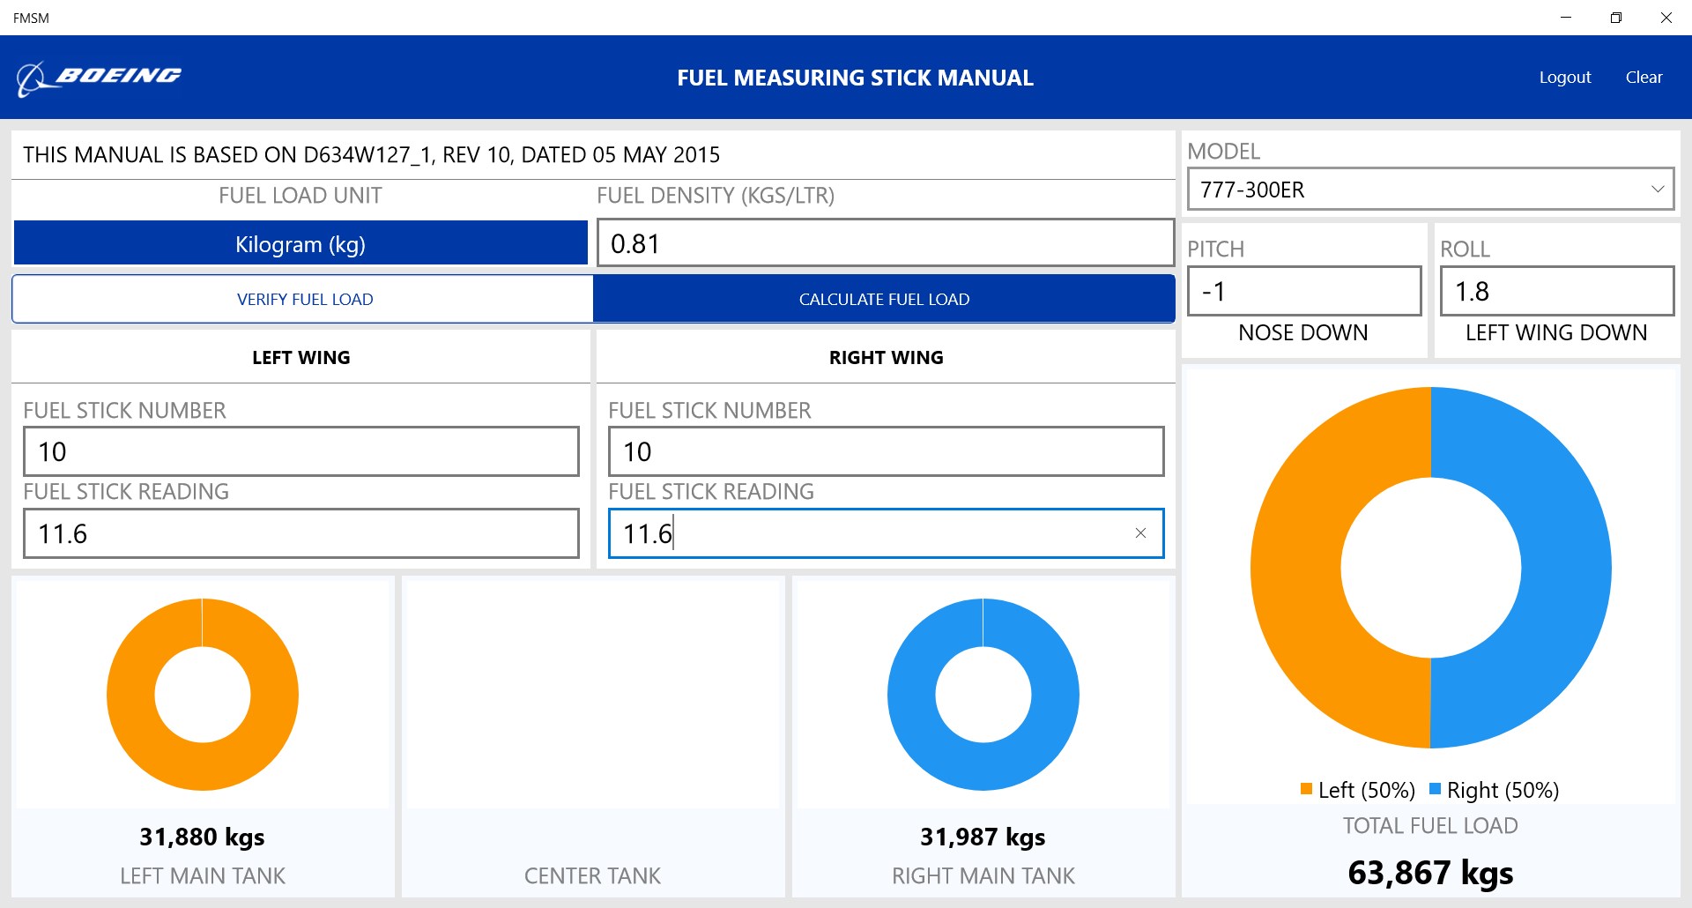Click the Boeing logo in the header
Viewport: 1692px width, 908px height.
pos(99,78)
